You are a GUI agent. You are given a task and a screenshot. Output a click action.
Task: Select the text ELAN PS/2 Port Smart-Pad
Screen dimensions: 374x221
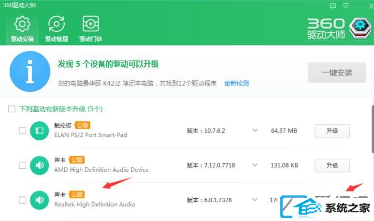point(91,135)
